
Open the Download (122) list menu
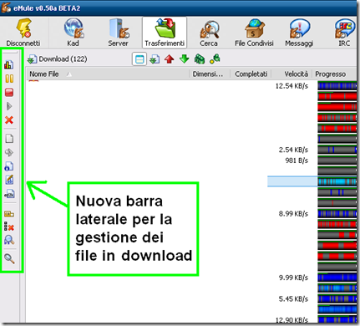coord(58,59)
